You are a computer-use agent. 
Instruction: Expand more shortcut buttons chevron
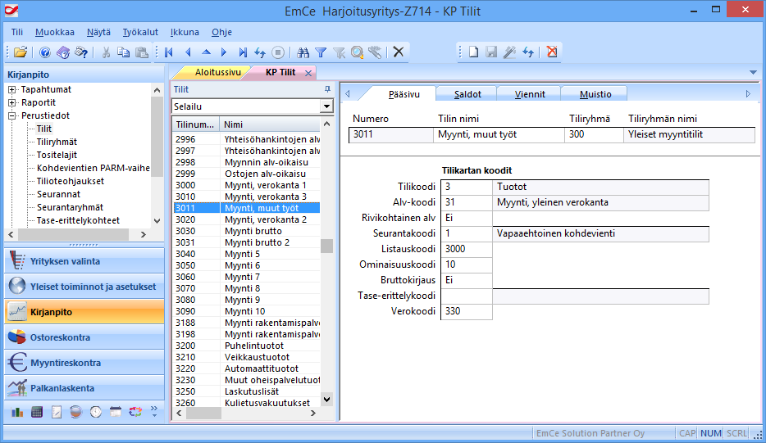click(154, 412)
